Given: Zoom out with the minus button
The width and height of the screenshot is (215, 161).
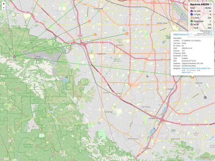Looking at the screenshot, I should tap(4, 8).
